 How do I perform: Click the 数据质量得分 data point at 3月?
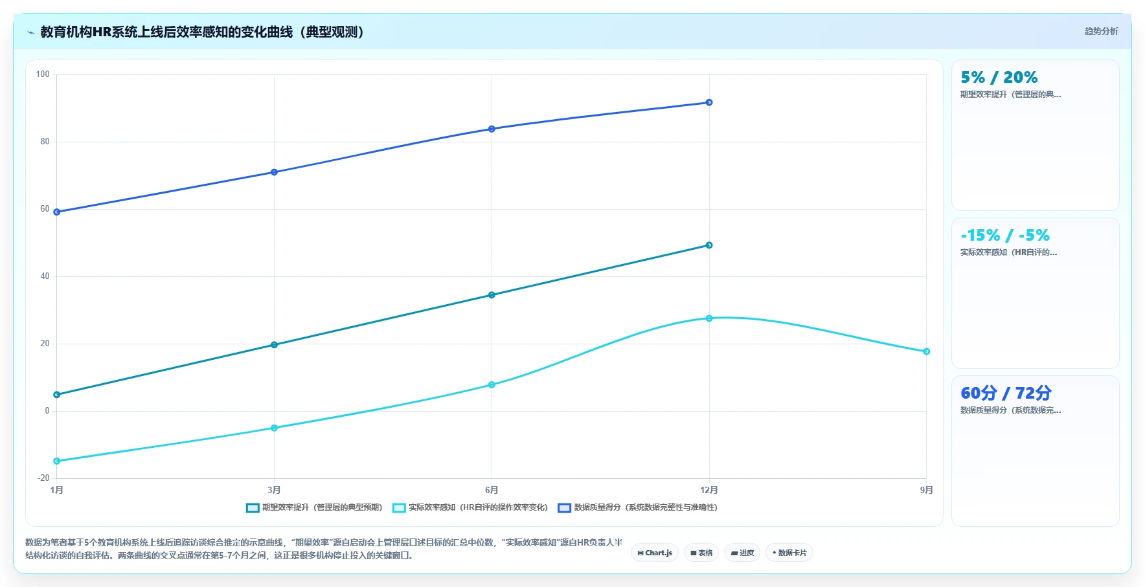274,172
